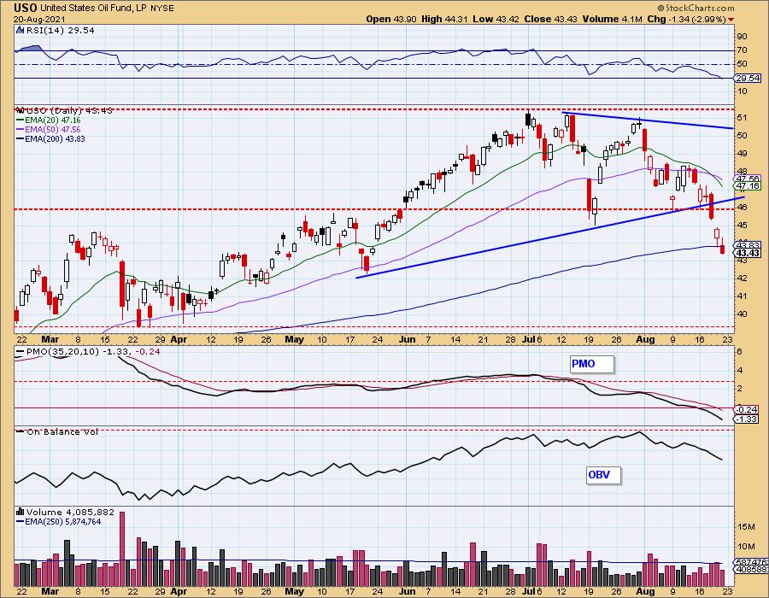The image size is (769, 598).
Task: Click the Chg -1.34 (-2.99%) value
Action: pos(686,19)
